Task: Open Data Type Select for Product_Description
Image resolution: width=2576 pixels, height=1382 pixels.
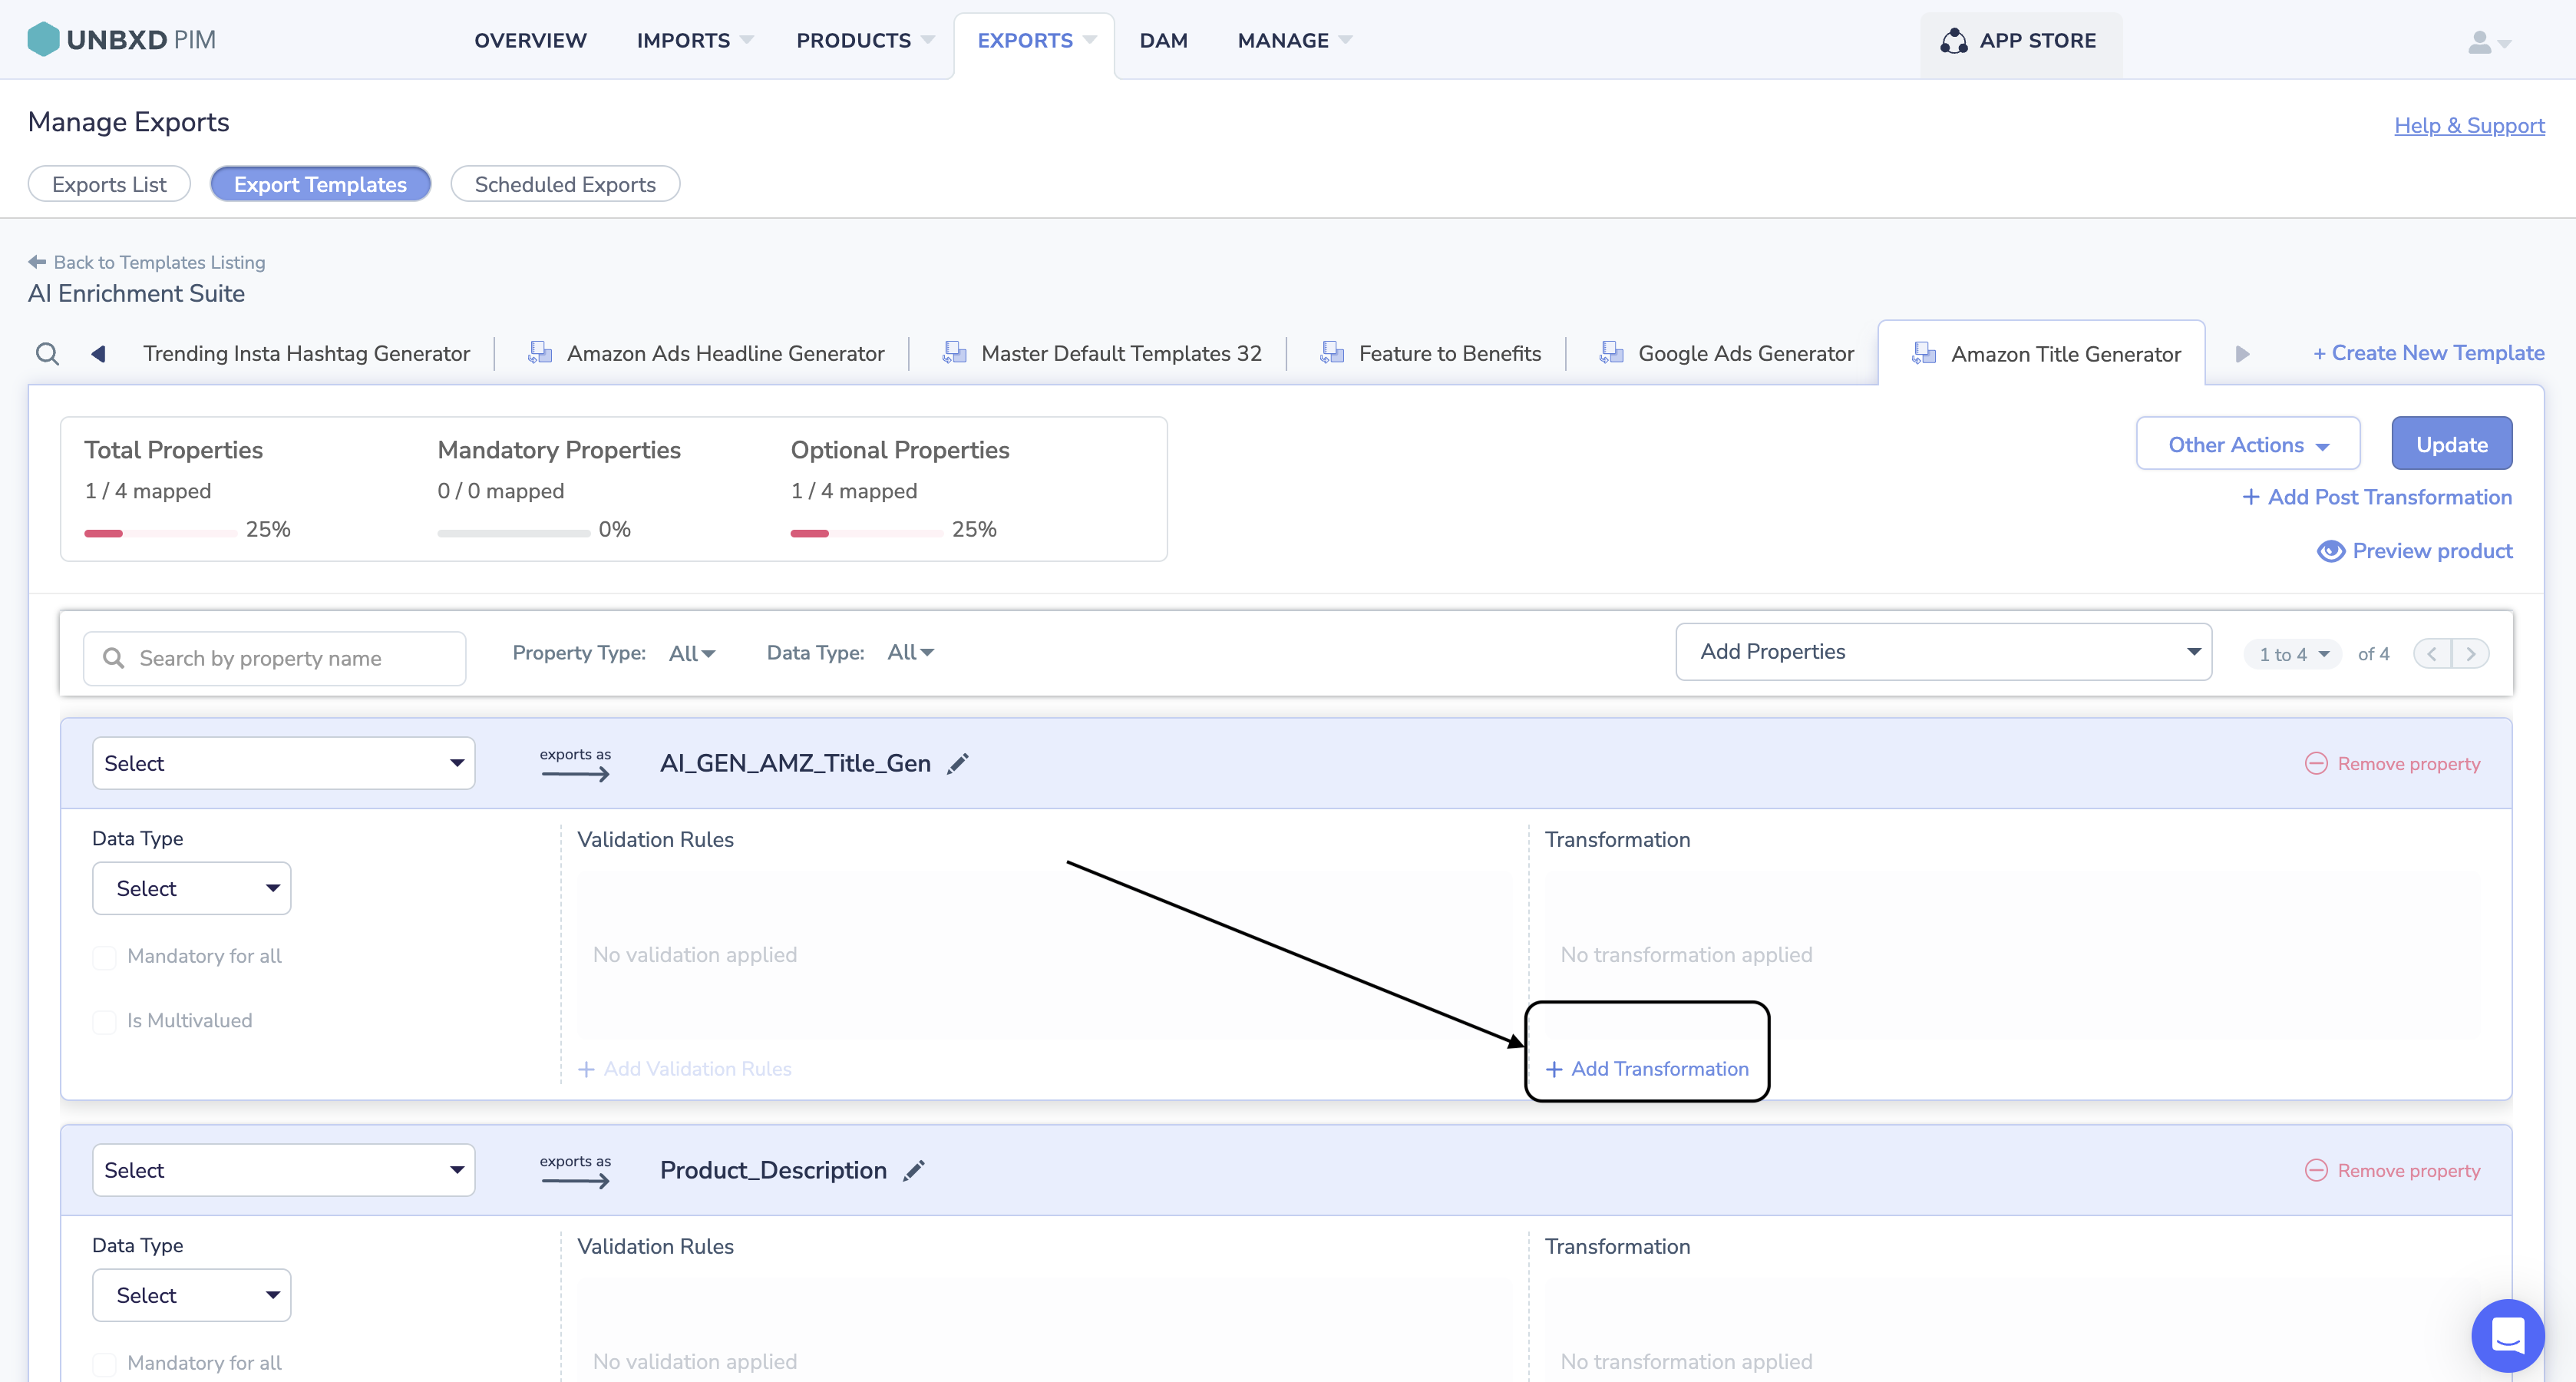Action: click(x=192, y=1295)
